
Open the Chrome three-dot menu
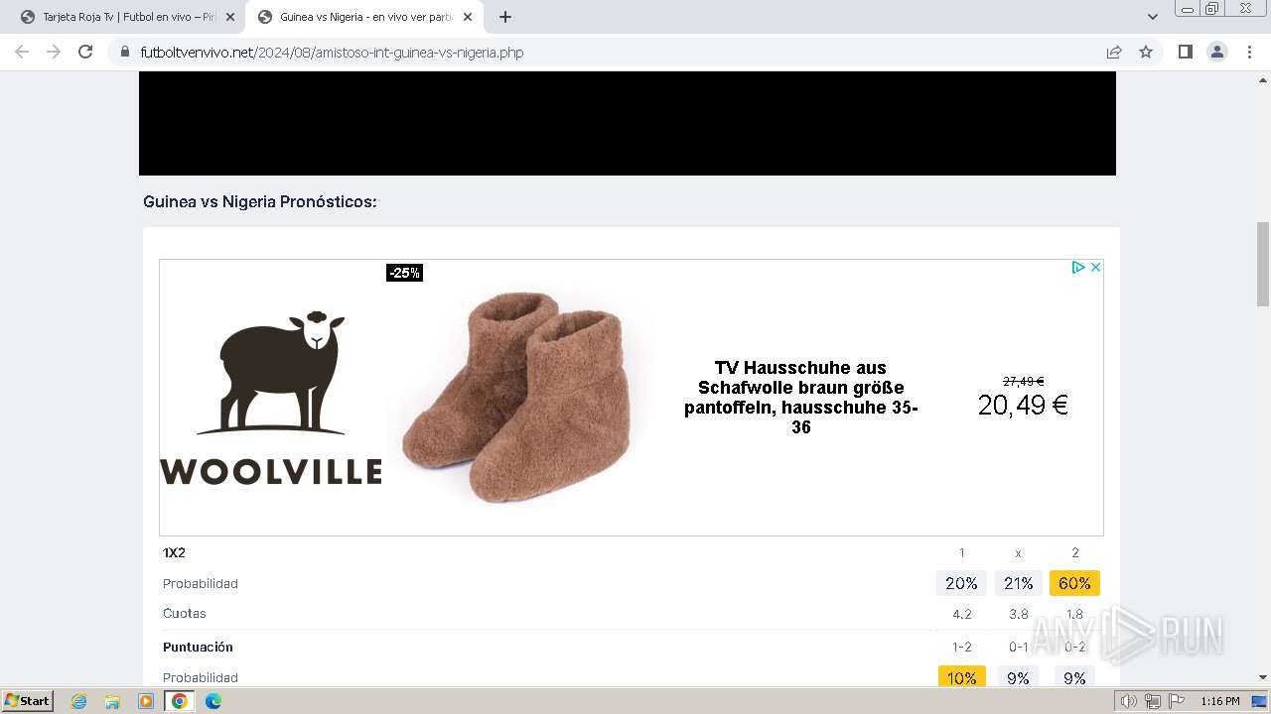(x=1249, y=52)
